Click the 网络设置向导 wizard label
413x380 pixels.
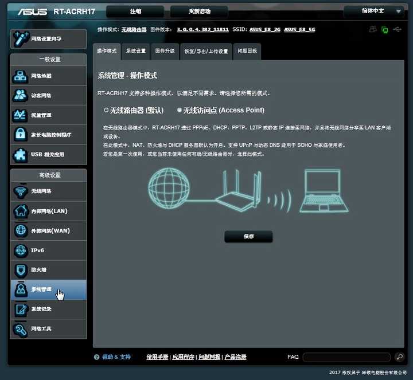46,39
